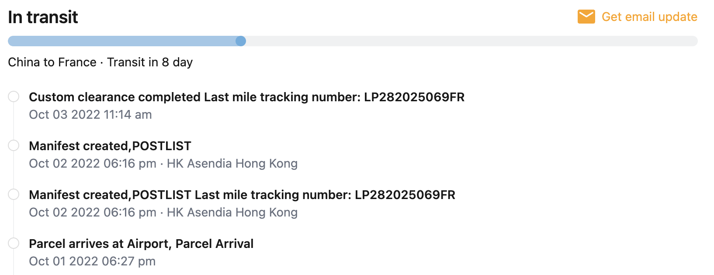Open the Get email update link
Viewport: 714px width, 275px height.
[x=649, y=17]
